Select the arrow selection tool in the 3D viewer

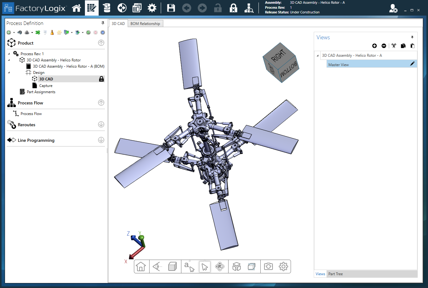[x=205, y=266]
